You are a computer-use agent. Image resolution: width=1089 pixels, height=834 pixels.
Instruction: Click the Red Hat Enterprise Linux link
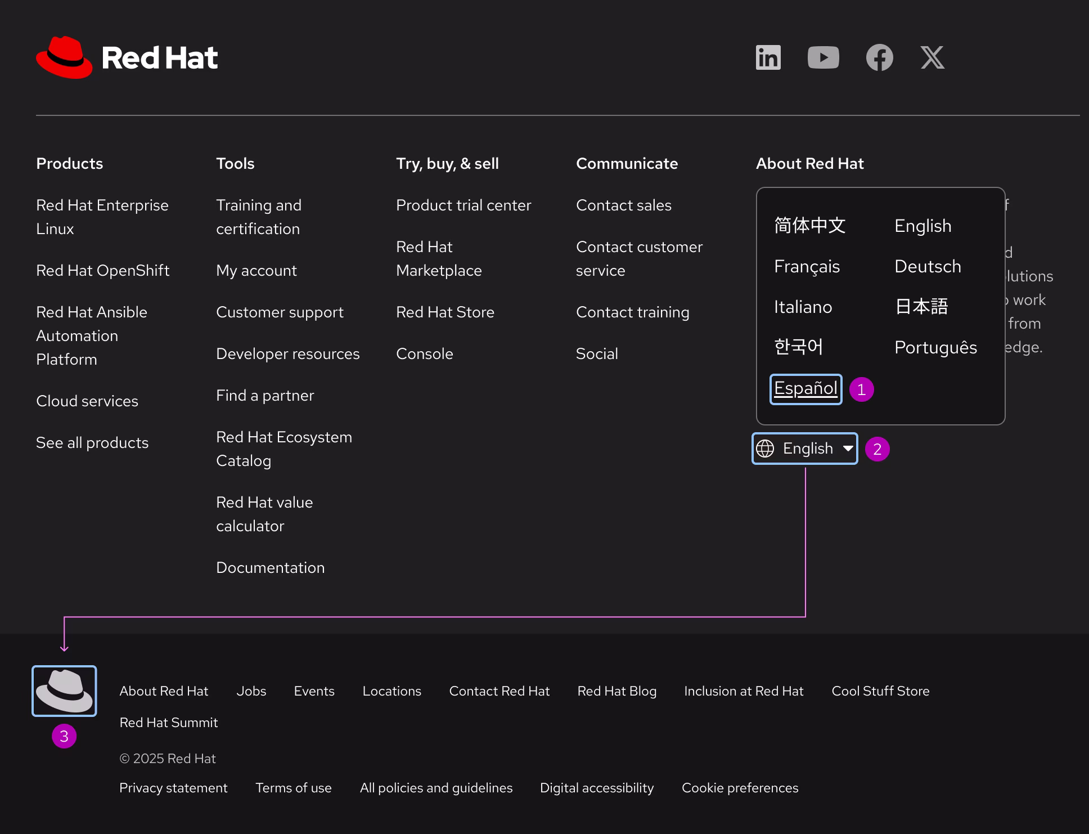point(102,217)
